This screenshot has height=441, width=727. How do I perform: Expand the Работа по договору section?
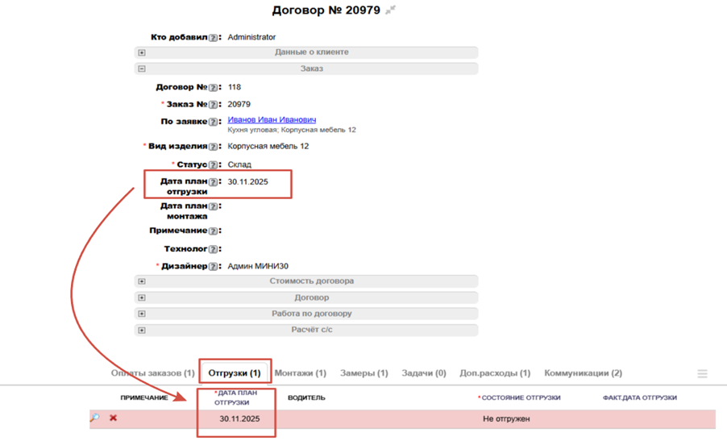tap(142, 314)
